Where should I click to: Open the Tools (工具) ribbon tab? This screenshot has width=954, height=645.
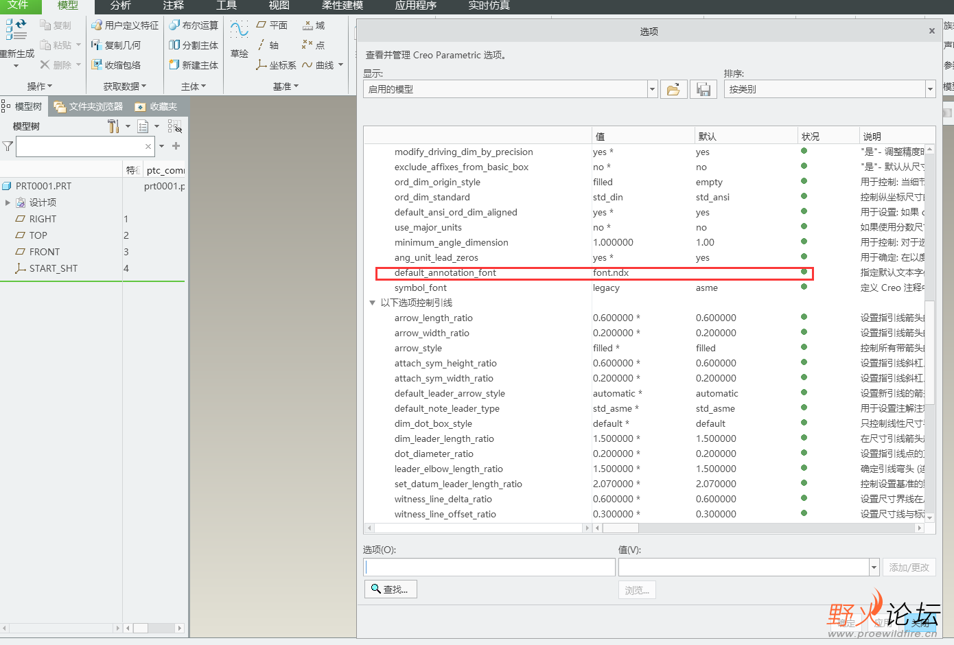[x=226, y=5]
